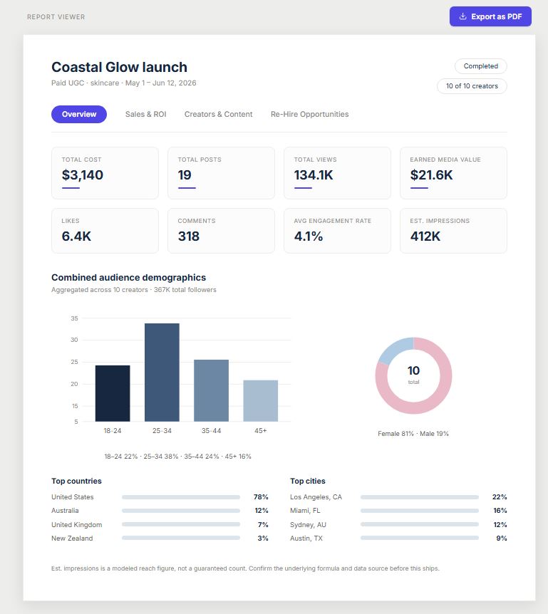Click the Miami, FL progress bar
This screenshot has height=614, width=548.
coord(420,511)
